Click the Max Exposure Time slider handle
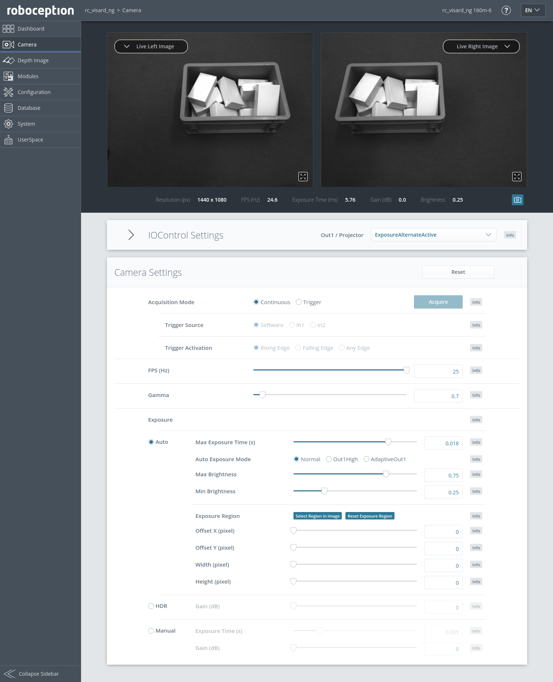This screenshot has width=553, height=682. pos(388,442)
